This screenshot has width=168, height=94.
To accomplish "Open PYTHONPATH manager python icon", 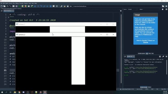I will [x=65, y=6].
